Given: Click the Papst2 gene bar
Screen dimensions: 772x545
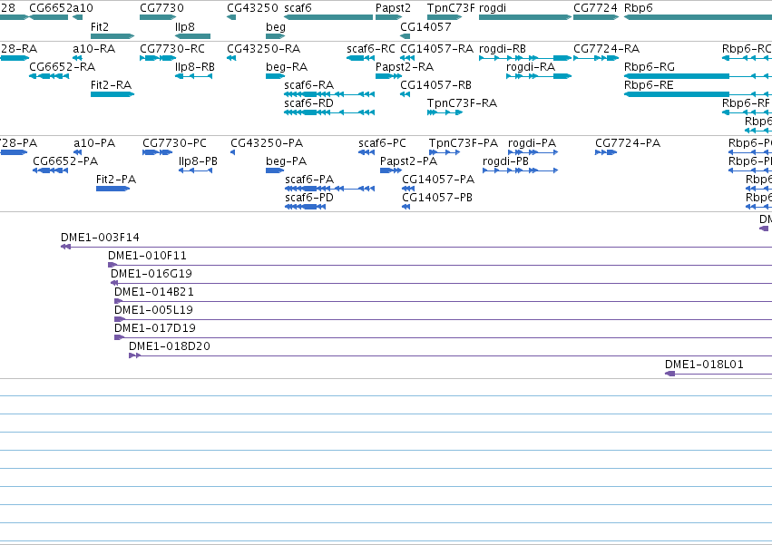Looking at the screenshot, I should tap(388, 17).
